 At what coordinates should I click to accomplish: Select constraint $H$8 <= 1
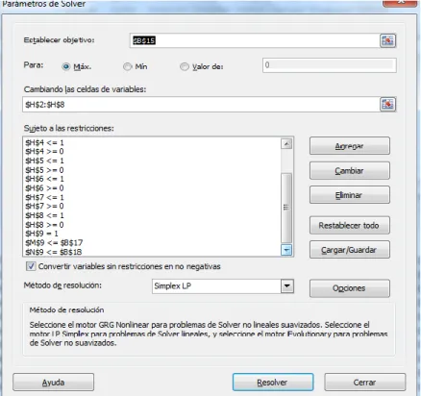[x=44, y=215]
